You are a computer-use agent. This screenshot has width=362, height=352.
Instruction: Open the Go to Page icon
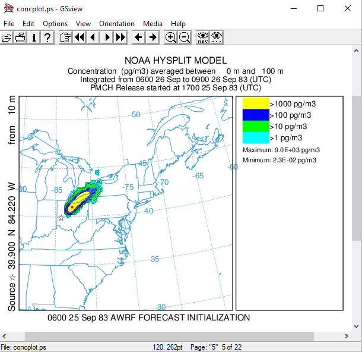click(x=65, y=37)
